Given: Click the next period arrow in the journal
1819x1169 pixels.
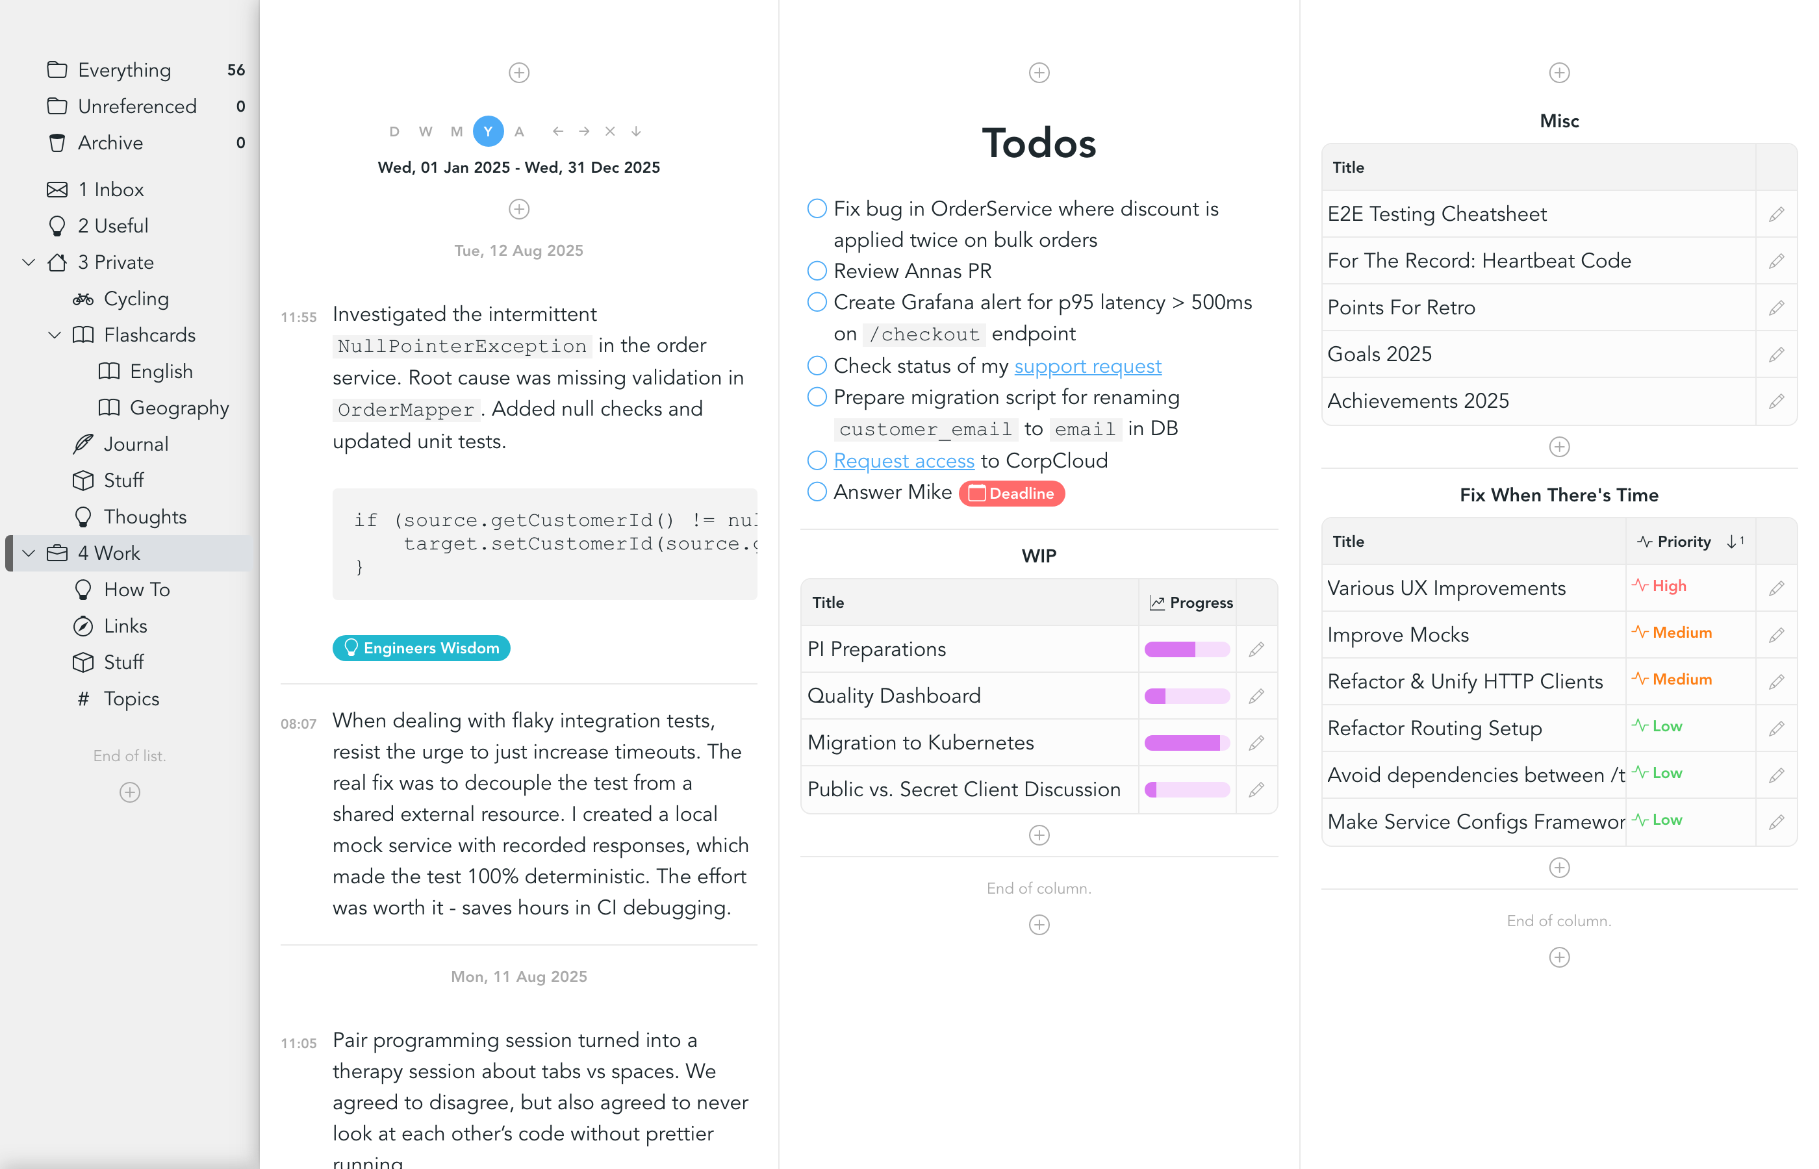Looking at the screenshot, I should click(584, 131).
